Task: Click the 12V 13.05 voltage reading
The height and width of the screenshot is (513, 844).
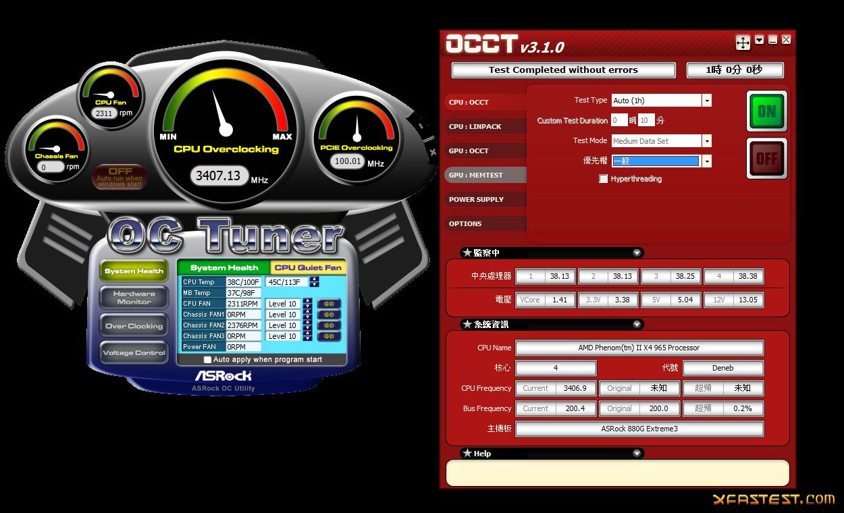Action: click(x=734, y=300)
